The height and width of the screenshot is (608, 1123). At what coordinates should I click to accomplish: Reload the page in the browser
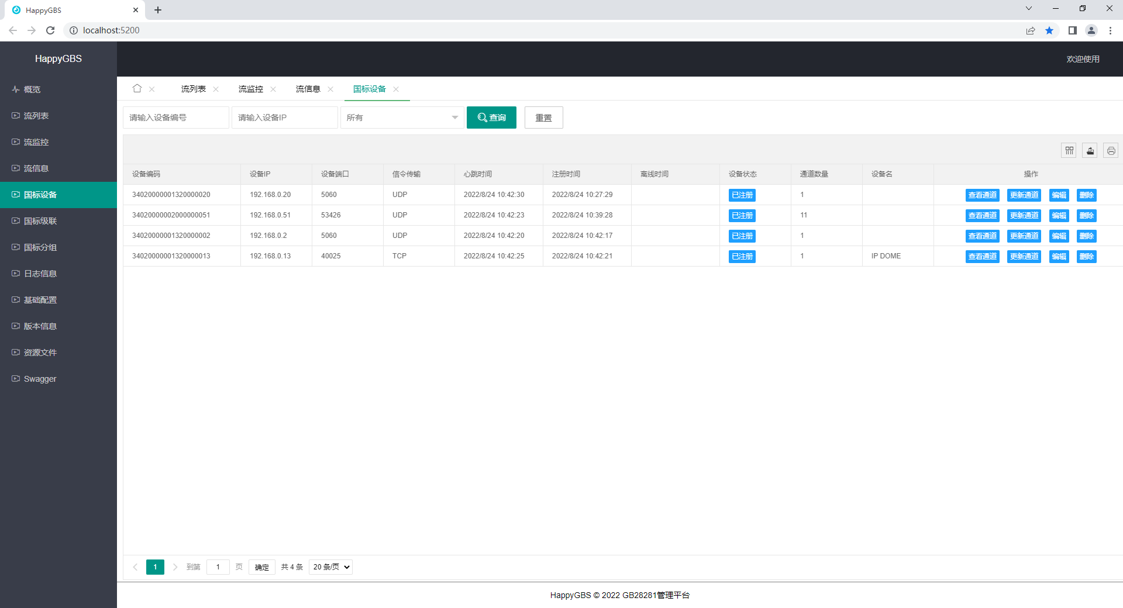coord(50,30)
